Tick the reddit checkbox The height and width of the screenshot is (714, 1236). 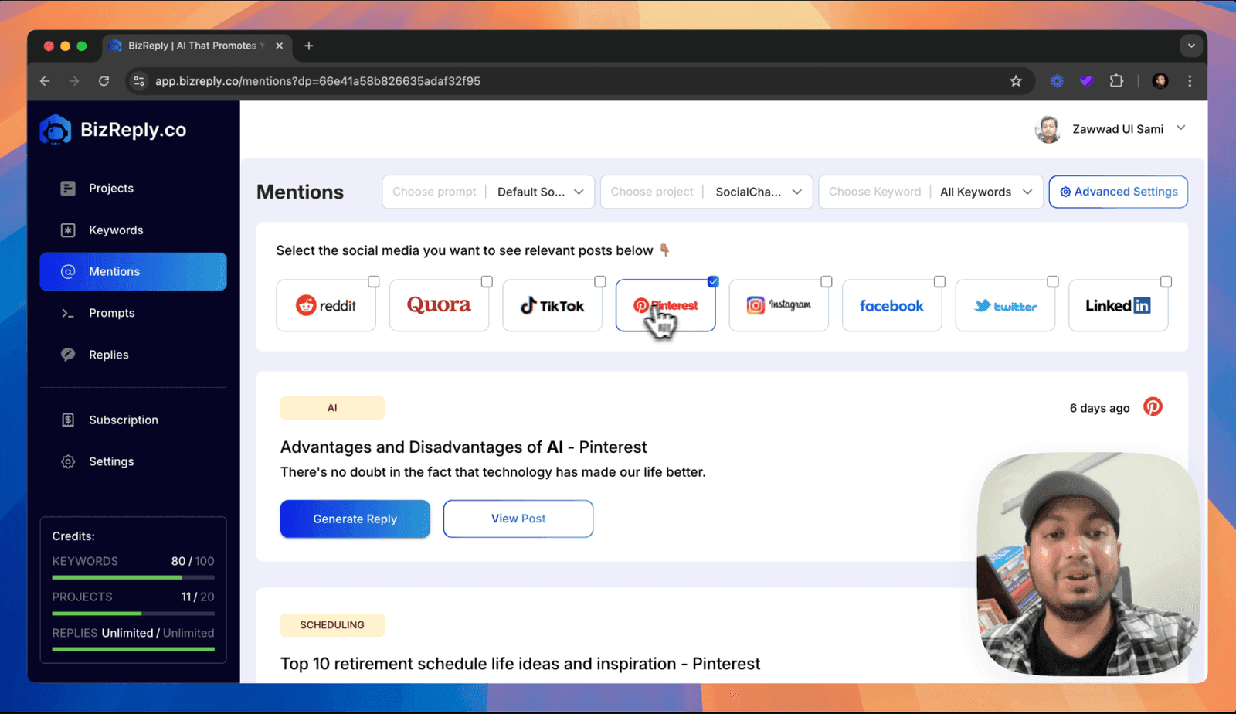[x=374, y=282]
